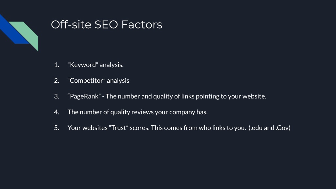
Task: Click list number "3." marker
Action: pos(56,96)
